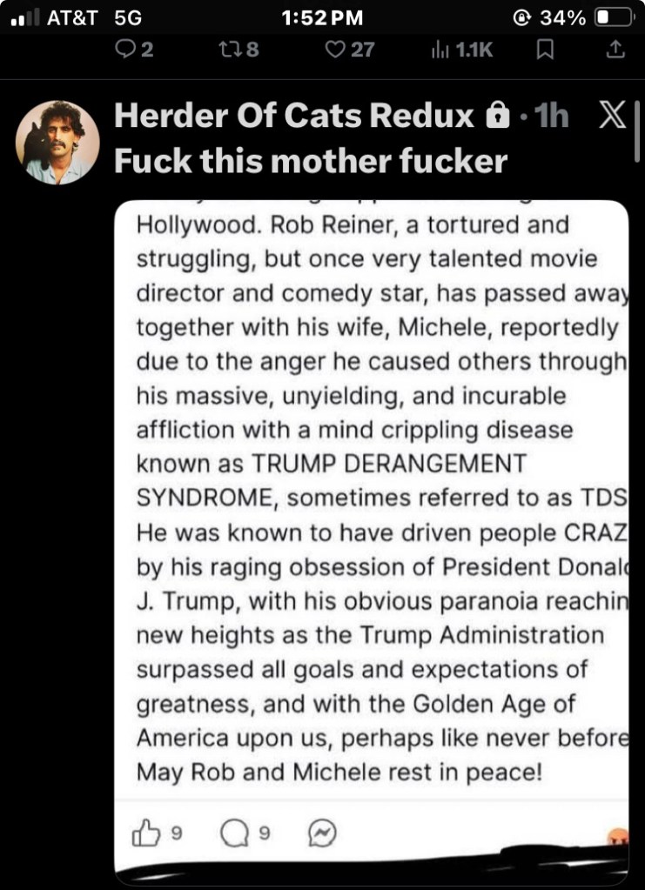Tap the angry reaction emoji
The height and width of the screenshot is (890, 645).
point(620,837)
